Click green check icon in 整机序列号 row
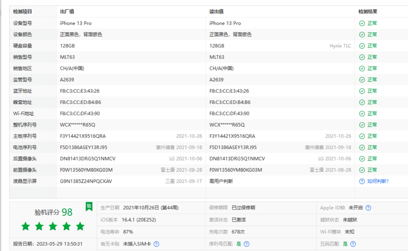The image size is (408, 251). point(362,125)
